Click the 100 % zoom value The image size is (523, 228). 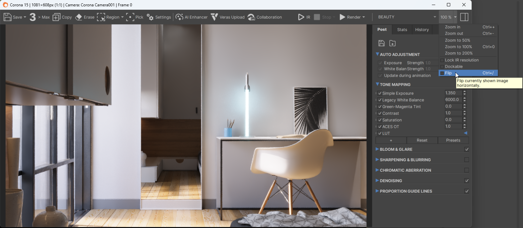446,17
